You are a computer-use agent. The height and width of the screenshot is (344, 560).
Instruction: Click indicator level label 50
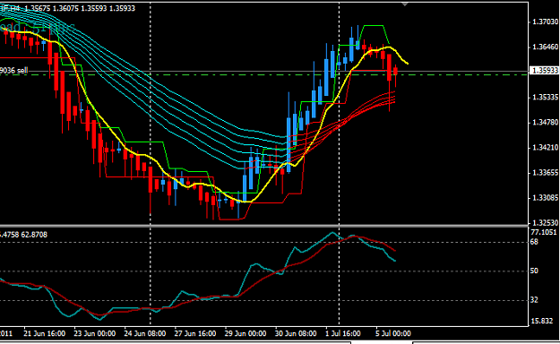(x=534, y=271)
